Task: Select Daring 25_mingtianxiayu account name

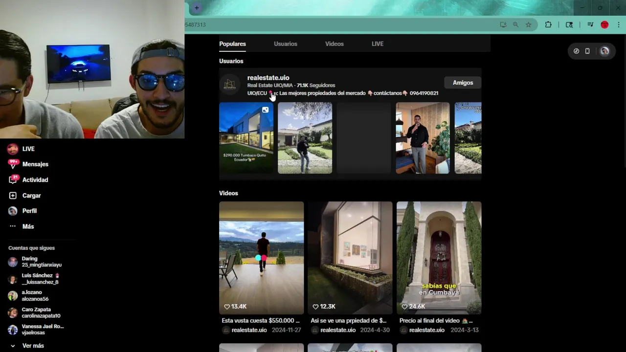Action: pos(42,262)
